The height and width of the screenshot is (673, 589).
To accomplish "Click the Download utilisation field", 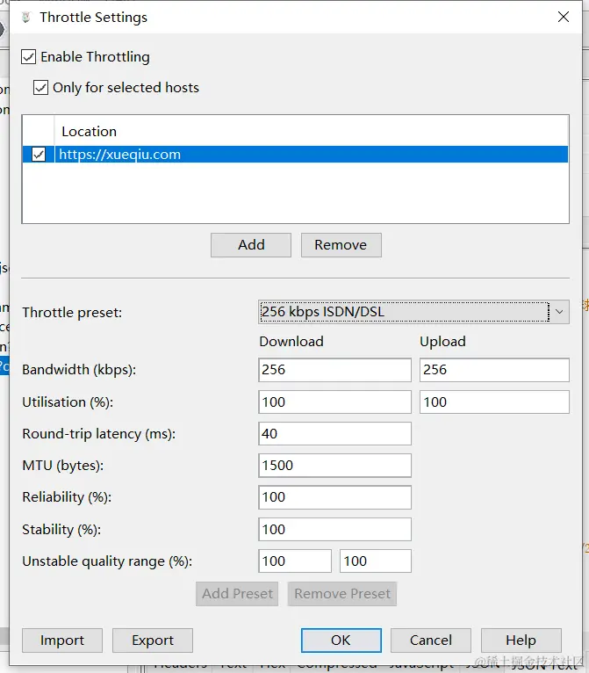I will (x=334, y=402).
